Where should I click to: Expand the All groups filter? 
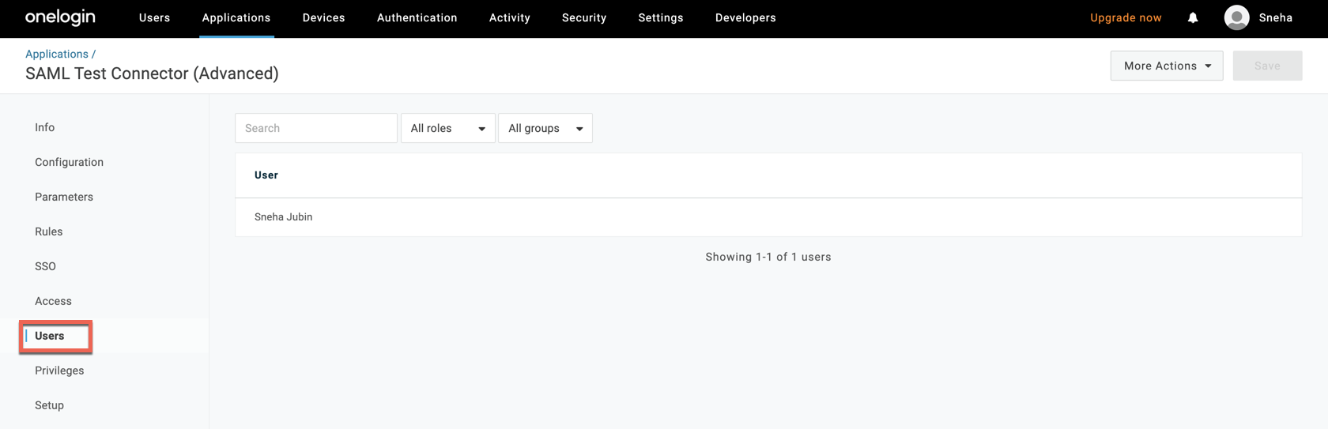(x=545, y=128)
